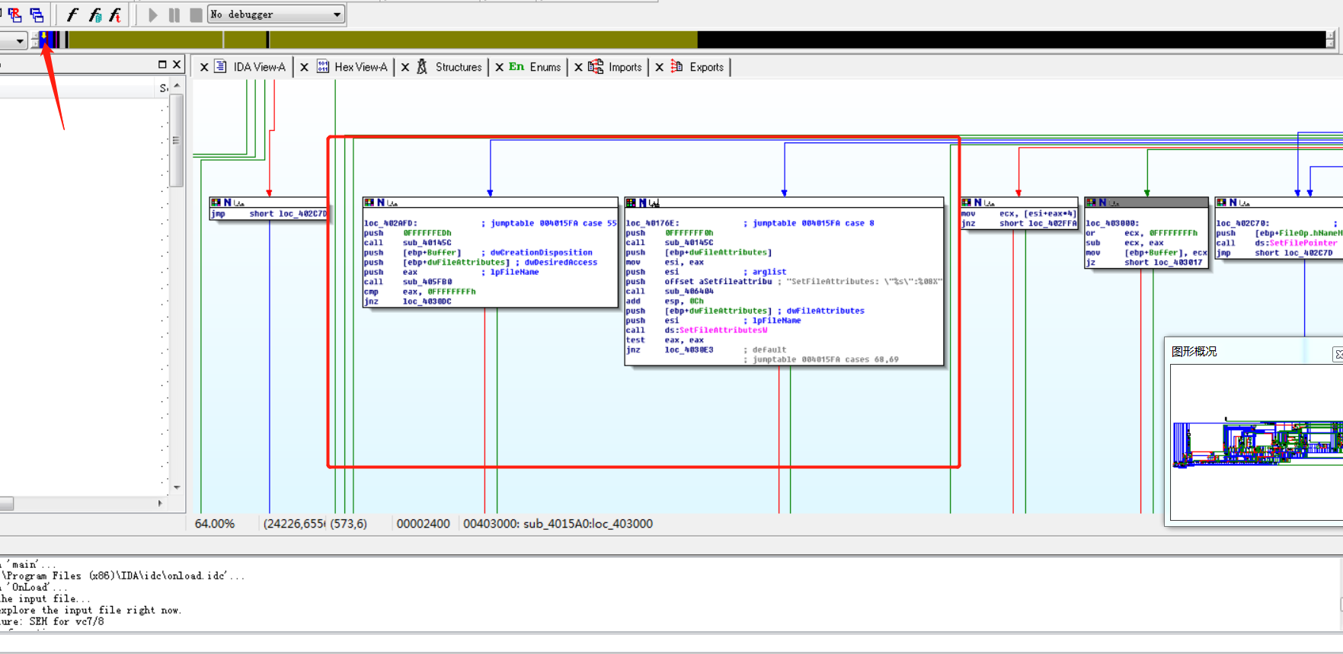Screen dimensions: 1343x654
Task: Close the left side panel
Action: (177, 65)
